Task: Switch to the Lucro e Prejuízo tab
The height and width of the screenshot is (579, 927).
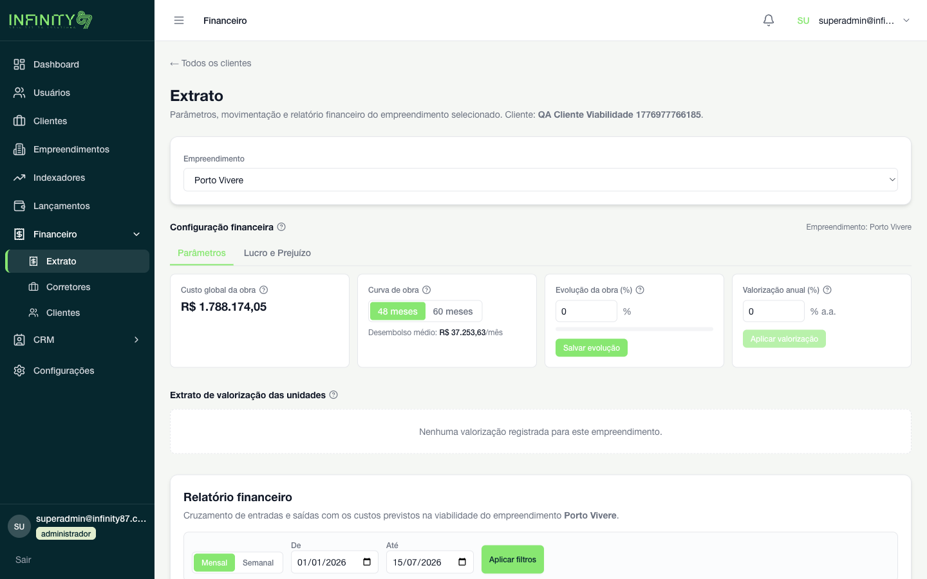Action: tap(277, 253)
